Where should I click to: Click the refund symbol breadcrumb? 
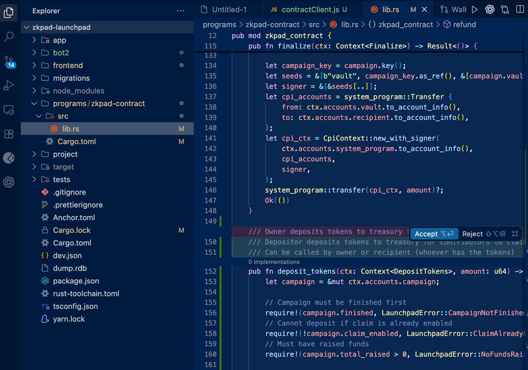click(x=460, y=25)
